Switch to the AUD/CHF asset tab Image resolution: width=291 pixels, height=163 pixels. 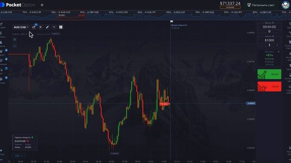[42, 15]
